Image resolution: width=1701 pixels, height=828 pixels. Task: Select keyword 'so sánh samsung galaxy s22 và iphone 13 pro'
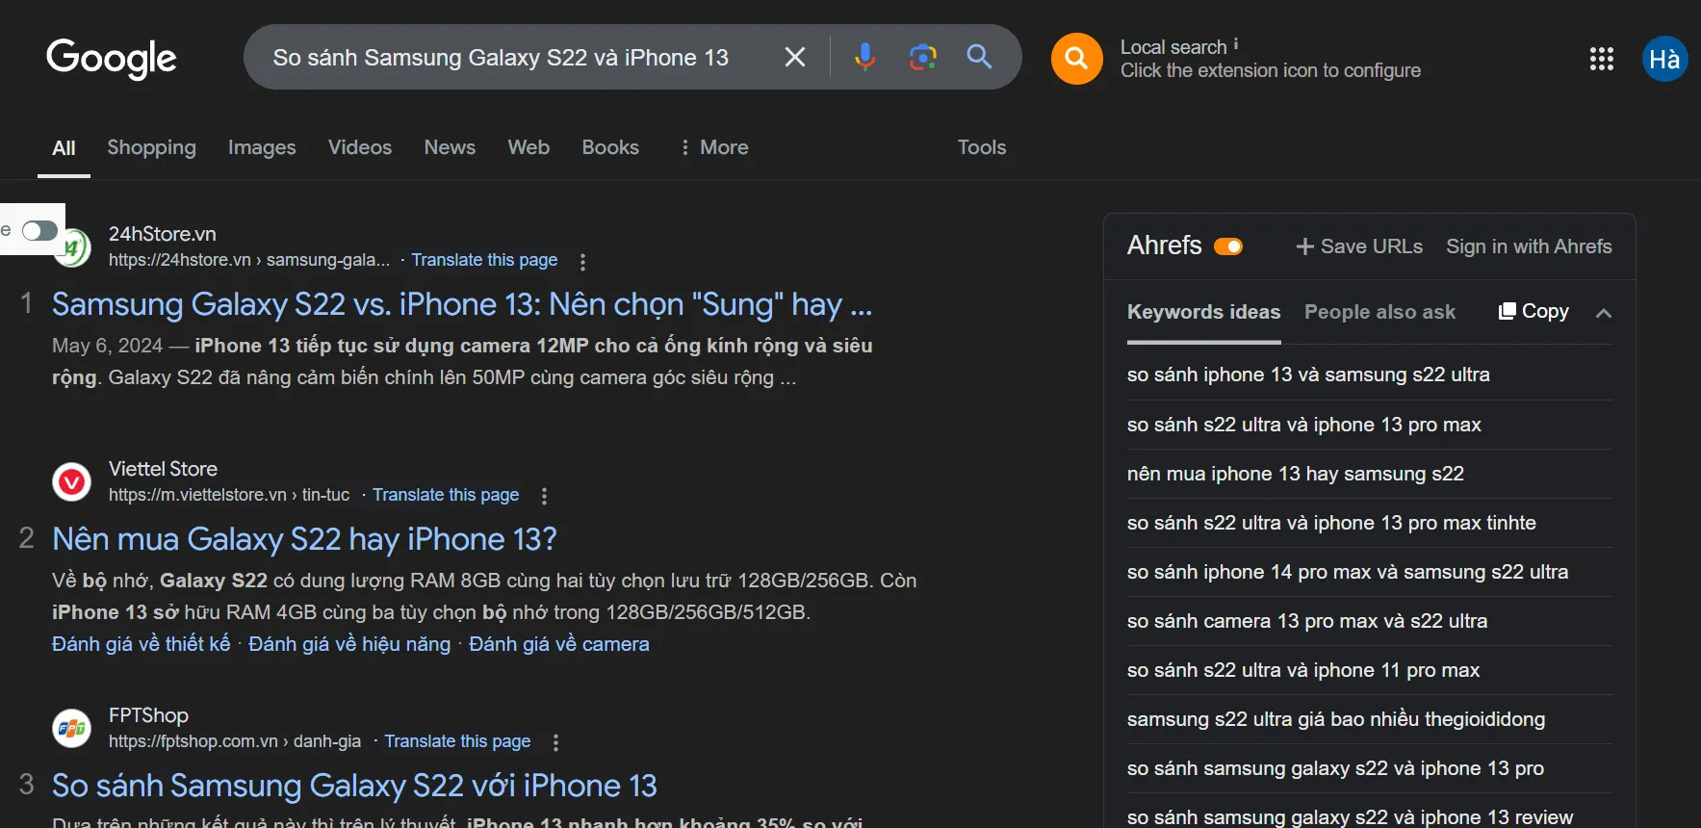pos(1335,768)
